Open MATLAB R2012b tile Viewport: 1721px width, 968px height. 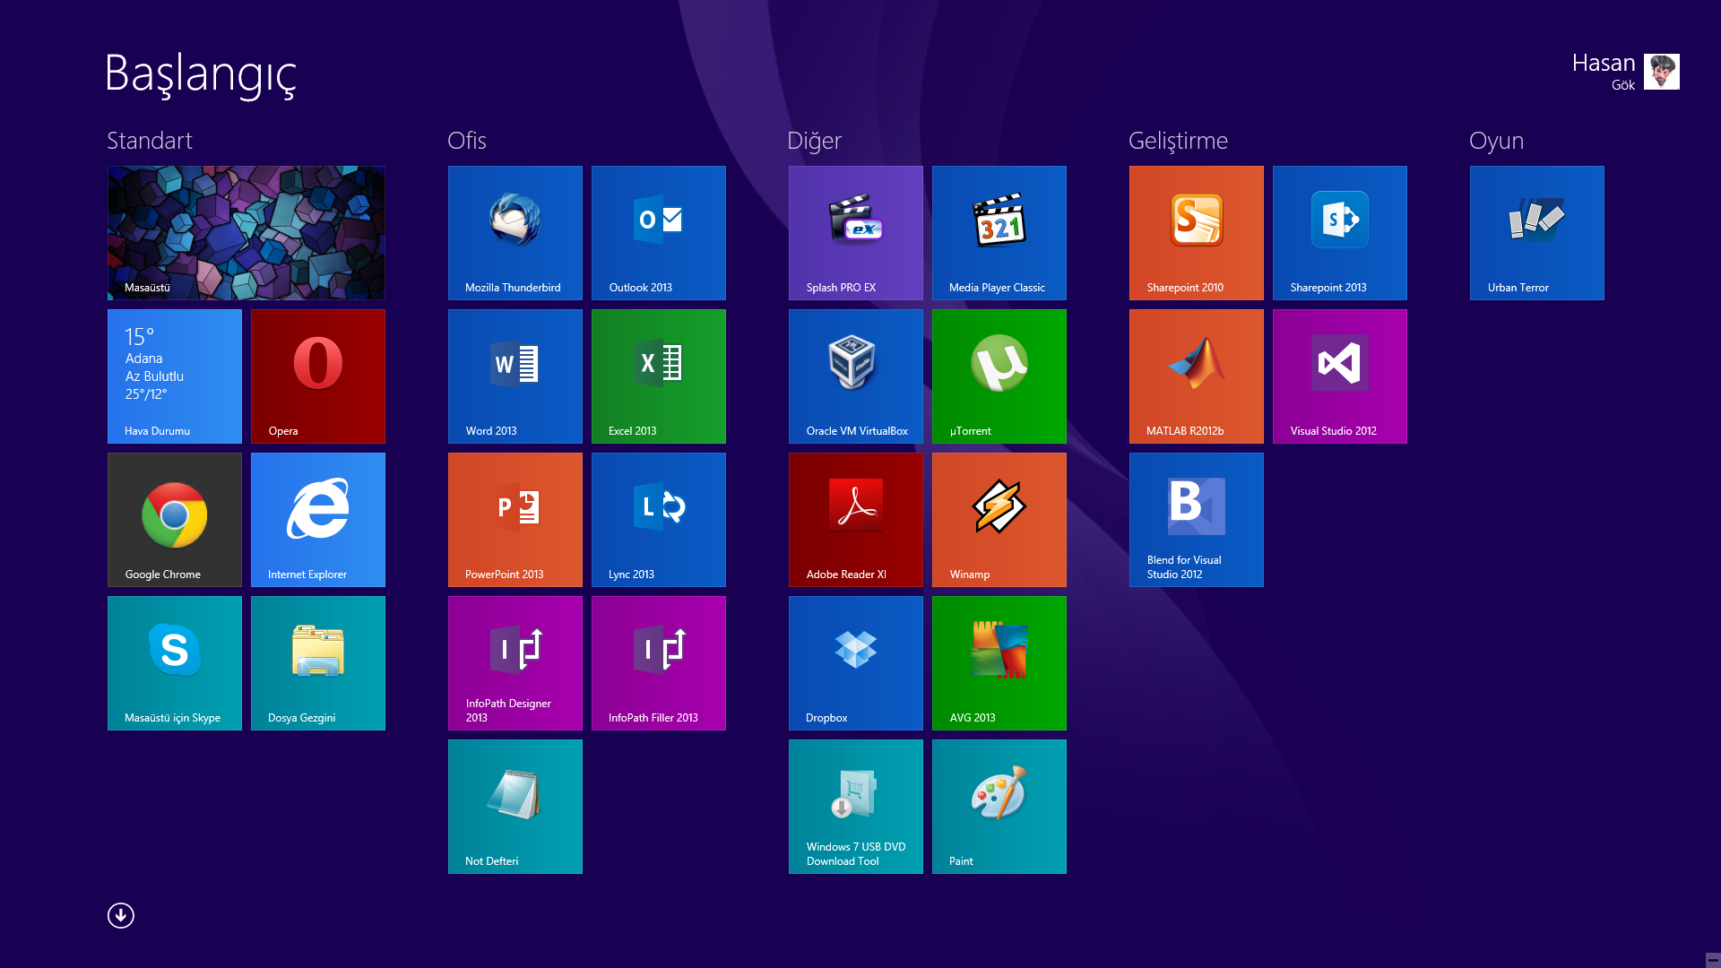(1196, 376)
